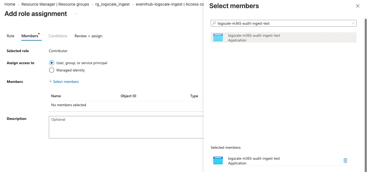
Task: Open the ellipsis menu beside Add role assignment
Action: (76, 14)
